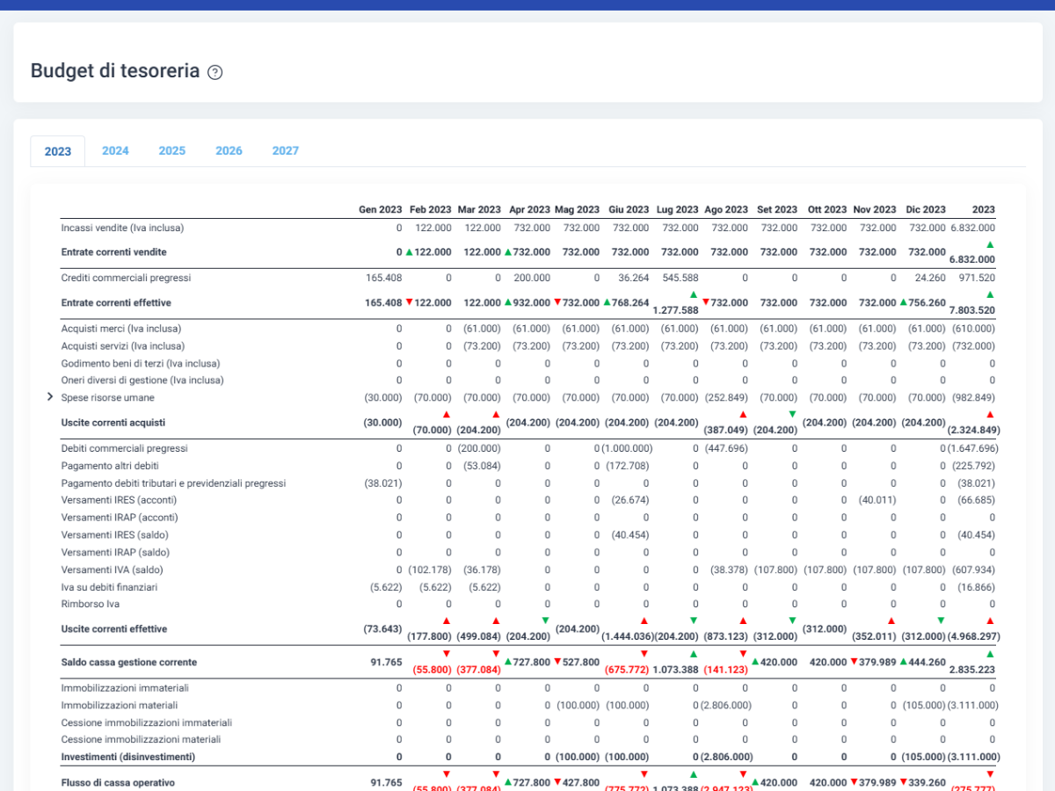Click the (38.021) value under Gen 2023
1055x791 pixels.
coord(383,483)
